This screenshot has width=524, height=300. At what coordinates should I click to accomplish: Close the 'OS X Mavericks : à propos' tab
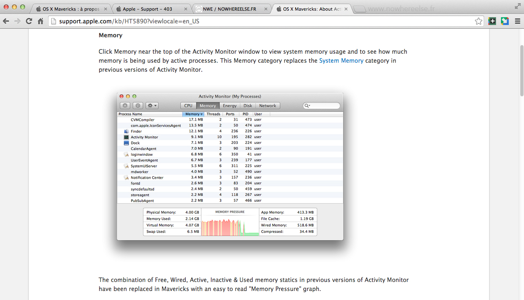coord(105,9)
